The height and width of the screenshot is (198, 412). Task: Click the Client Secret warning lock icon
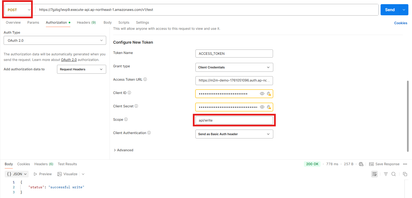coord(269,107)
